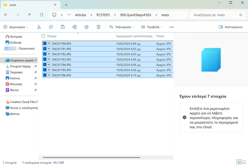Expand the Δημιουργία new item menu
This screenshot has height=165, width=248.
tap(16, 27)
